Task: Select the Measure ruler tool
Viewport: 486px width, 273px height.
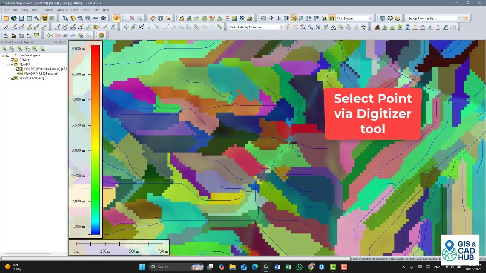Action: pyautogui.click(x=153, y=18)
